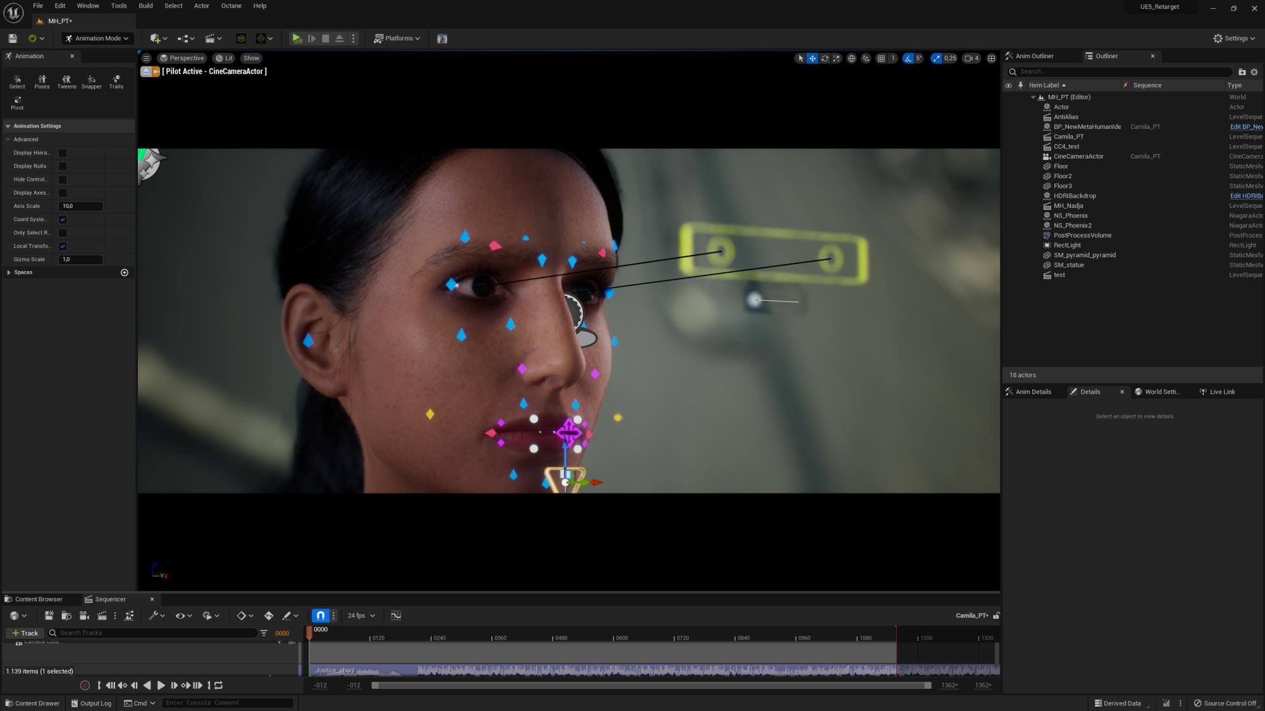
Task: Switch to the World Settings tab
Action: pyautogui.click(x=1157, y=392)
